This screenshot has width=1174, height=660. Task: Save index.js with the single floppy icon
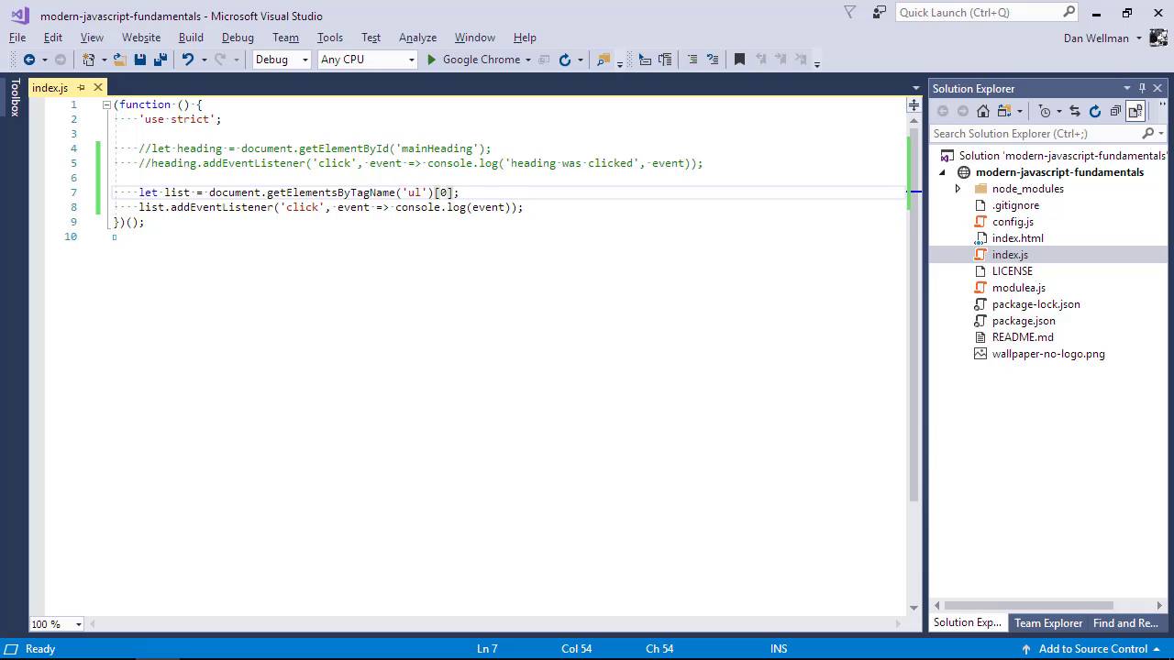click(140, 60)
